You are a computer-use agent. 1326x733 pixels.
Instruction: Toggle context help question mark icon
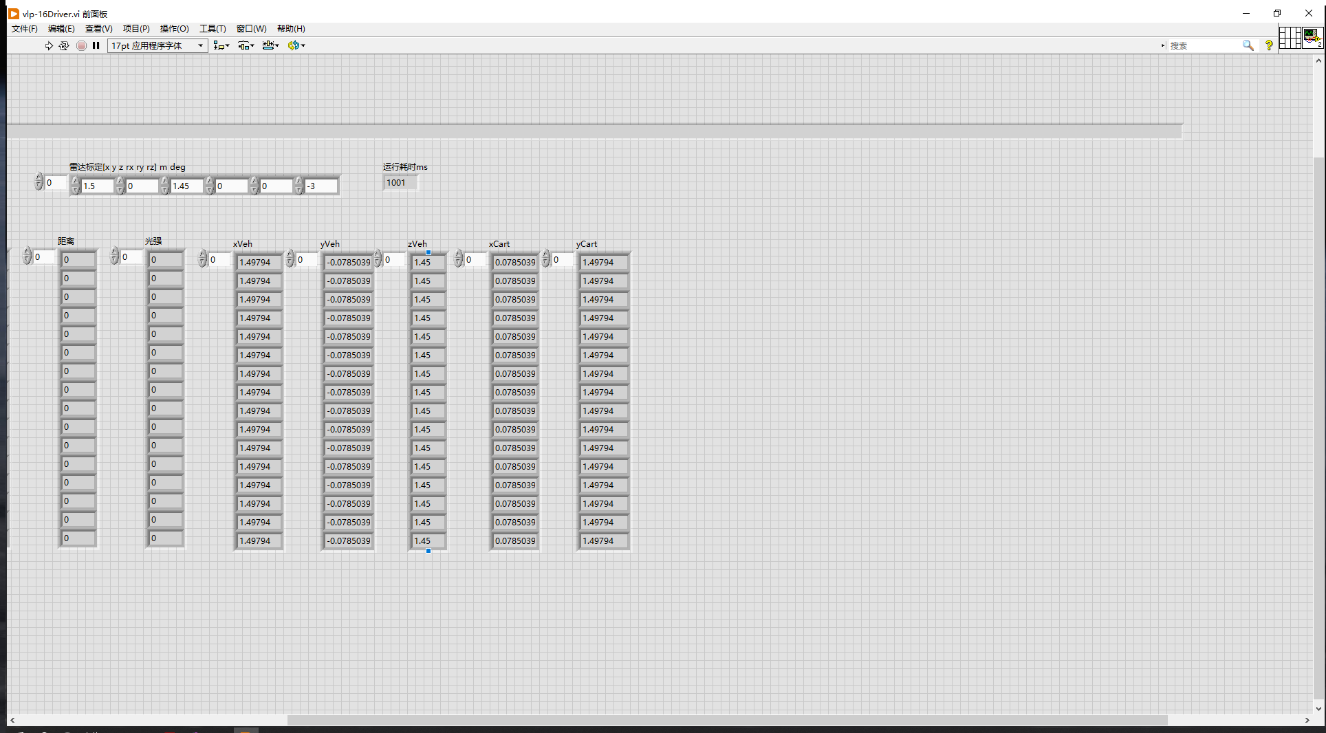point(1269,45)
